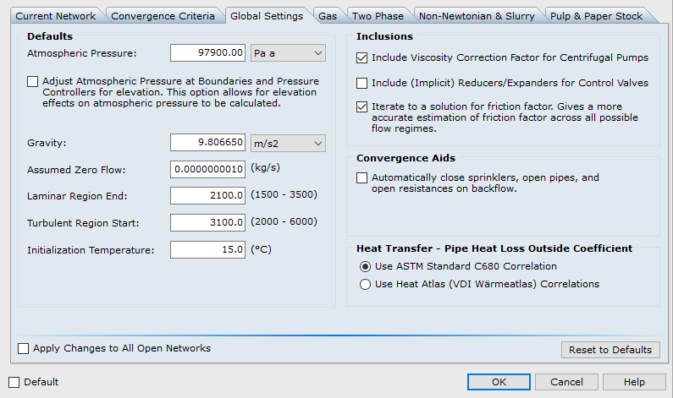
Task: Select the Gas tab
Action: (x=327, y=16)
